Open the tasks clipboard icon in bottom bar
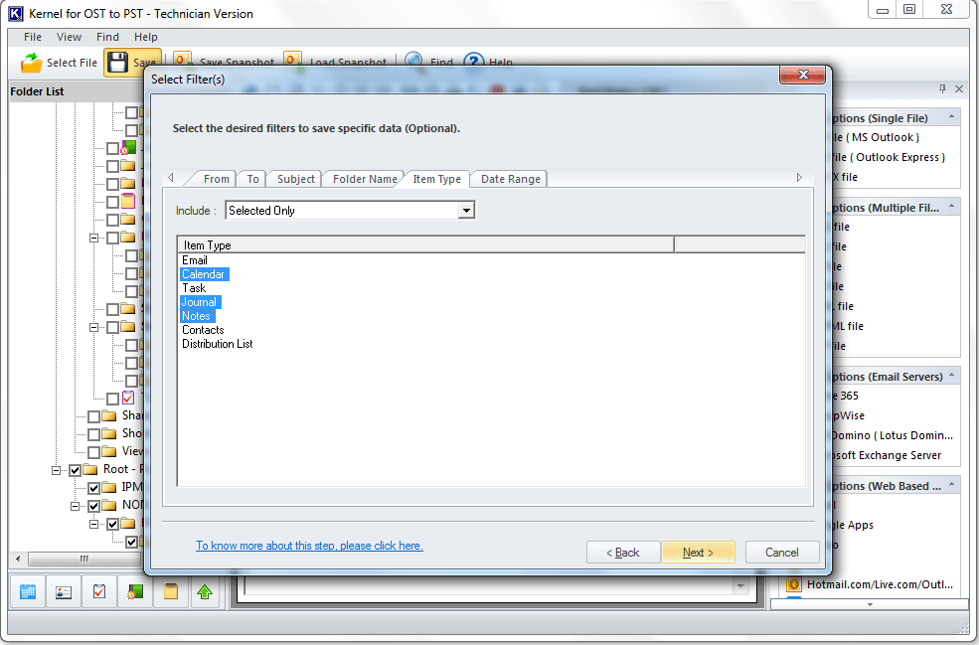The height and width of the screenshot is (645, 979). [99, 590]
